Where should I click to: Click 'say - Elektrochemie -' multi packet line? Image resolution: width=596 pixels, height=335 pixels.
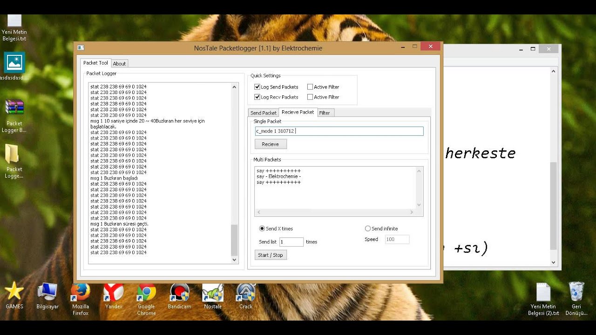[x=278, y=177]
